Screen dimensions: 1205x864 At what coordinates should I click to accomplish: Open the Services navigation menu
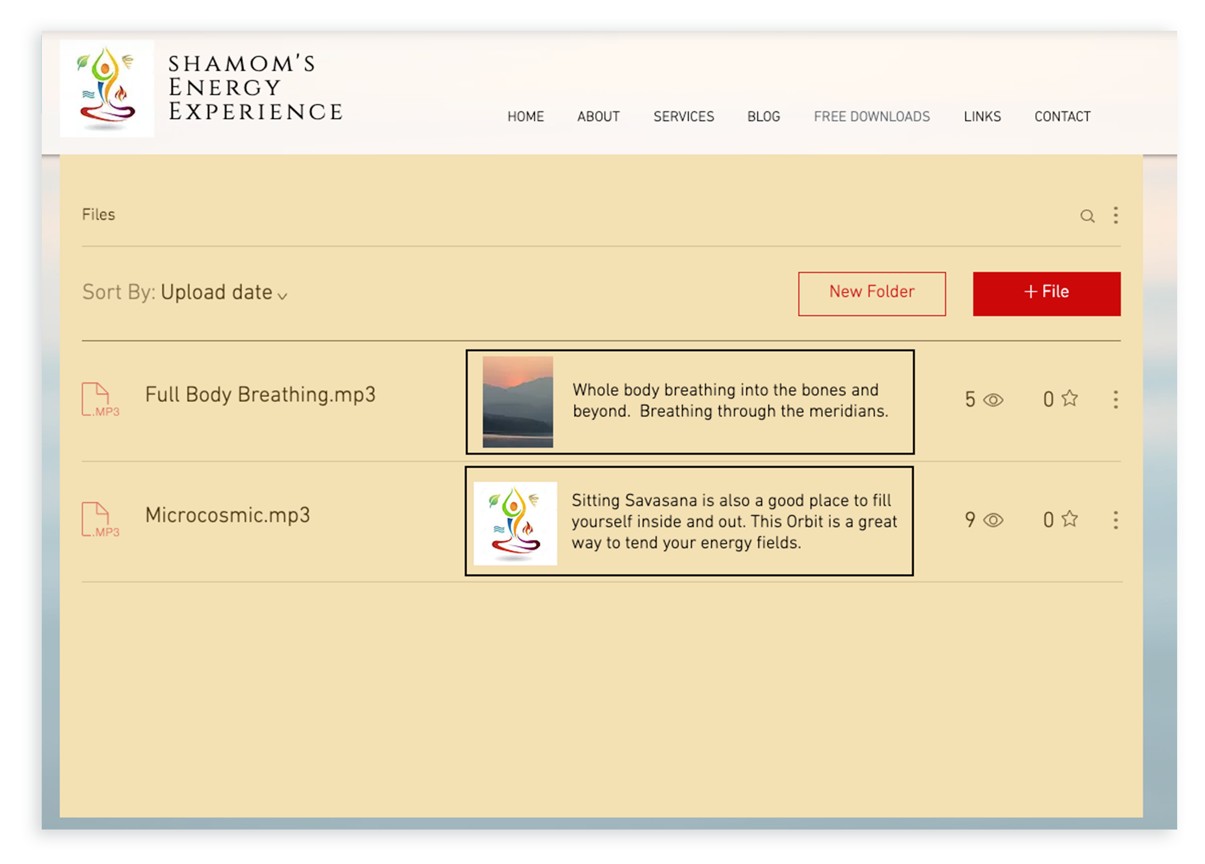[683, 117]
